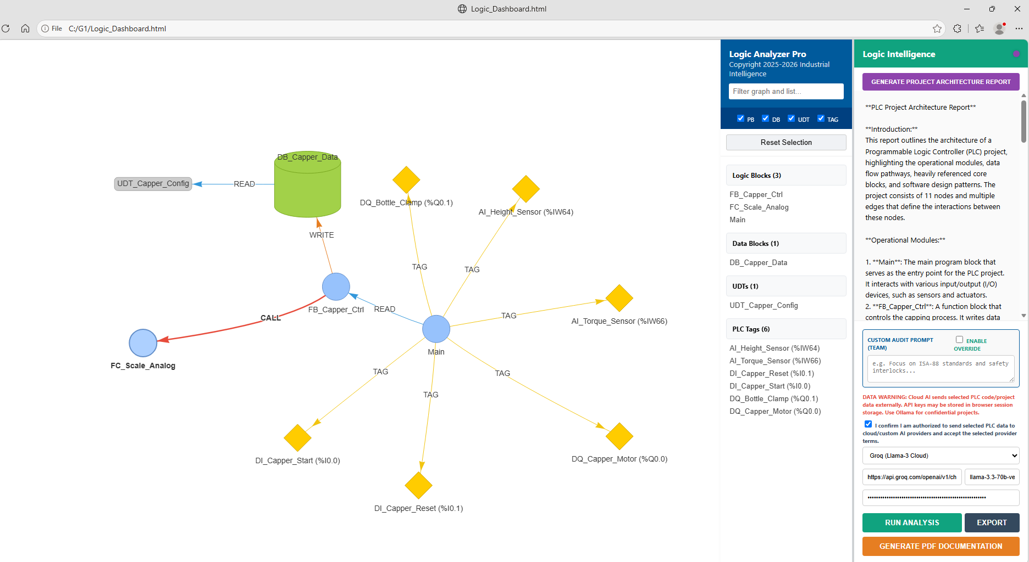Click the Filter graph and list field

[x=786, y=92]
